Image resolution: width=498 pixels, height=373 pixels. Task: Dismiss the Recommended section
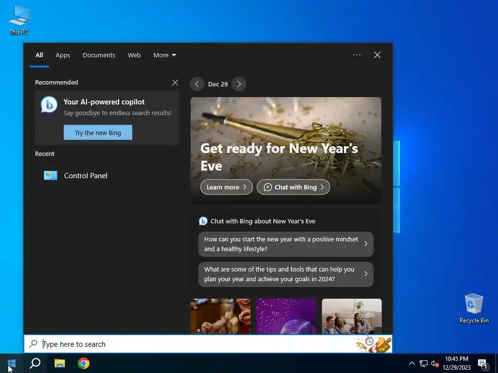click(175, 83)
